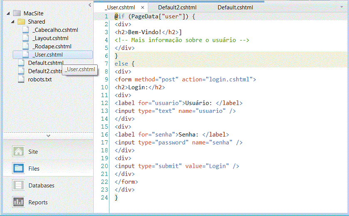Open the Reports workspace icon
Viewport: 349px width, 216px height.
pos(18,202)
